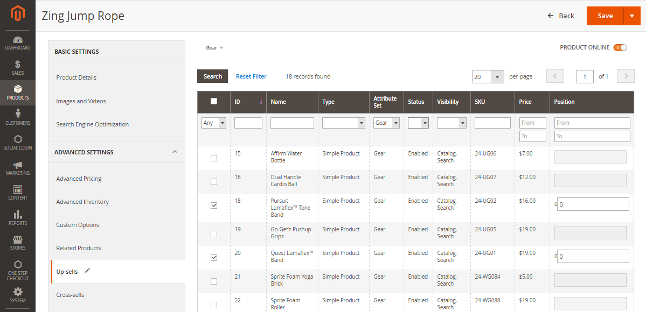Uncheck the Quest Lumaflex Band row checkbox
Screen dimensions: 646x312
pyautogui.click(x=213, y=257)
